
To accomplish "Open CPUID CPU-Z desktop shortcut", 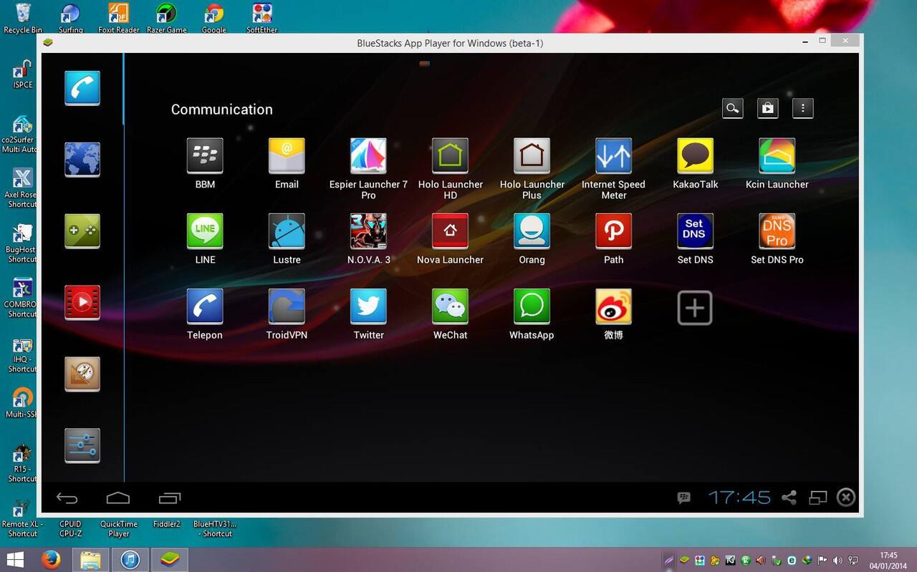I will tap(70, 528).
